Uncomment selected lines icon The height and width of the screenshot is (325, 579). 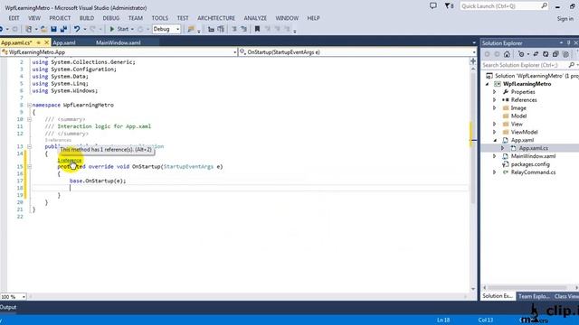pos(243,29)
